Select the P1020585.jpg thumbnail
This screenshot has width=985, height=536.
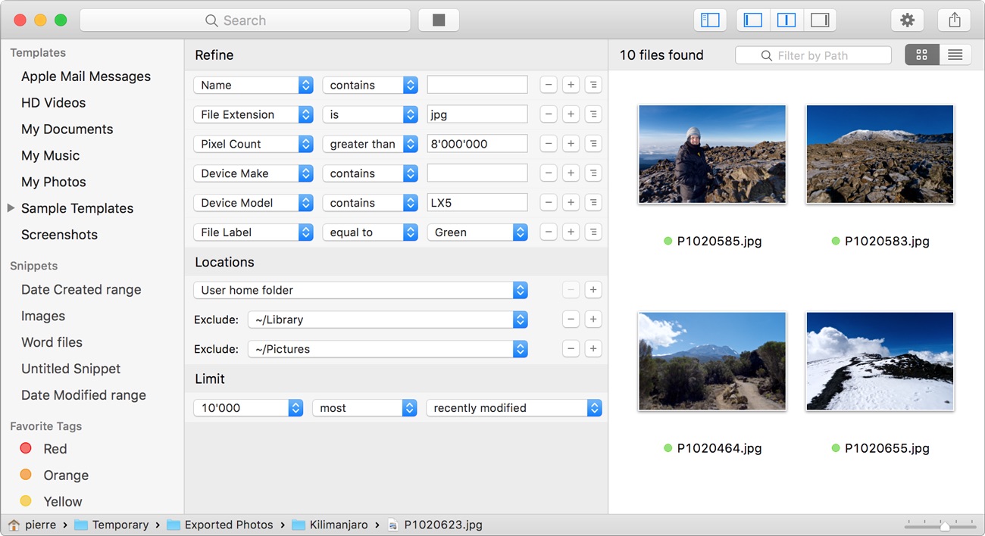712,154
